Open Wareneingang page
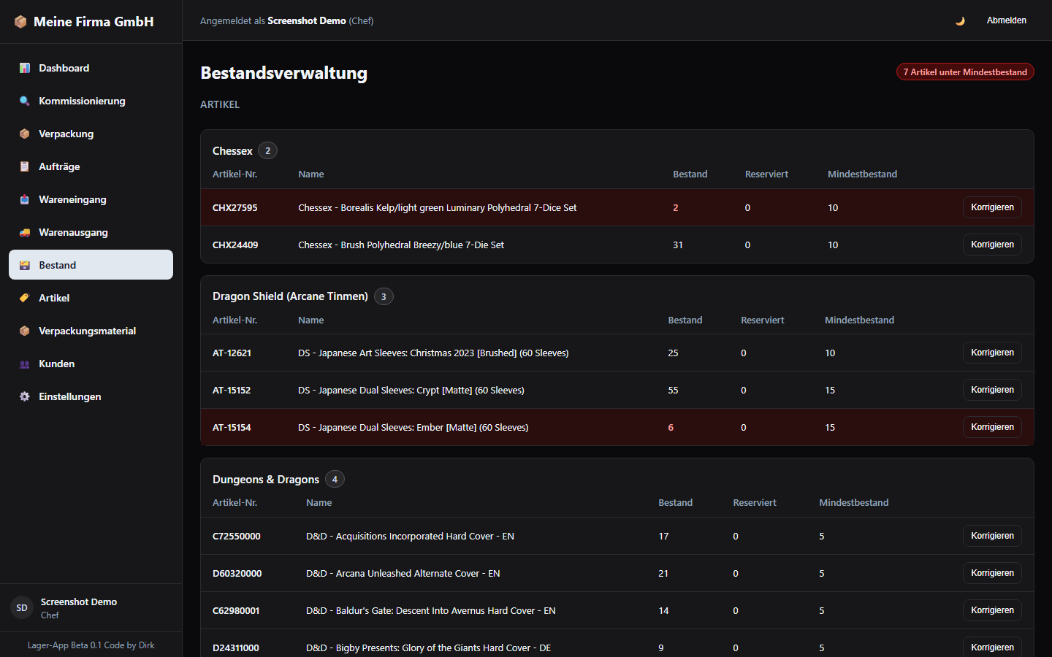 (91, 199)
